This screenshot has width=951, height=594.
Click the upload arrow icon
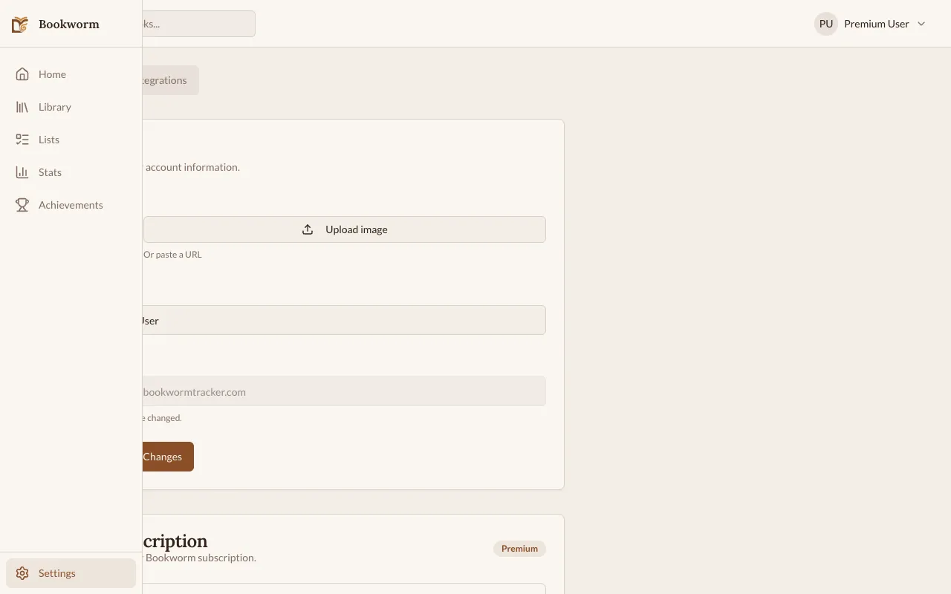click(x=308, y=229)
